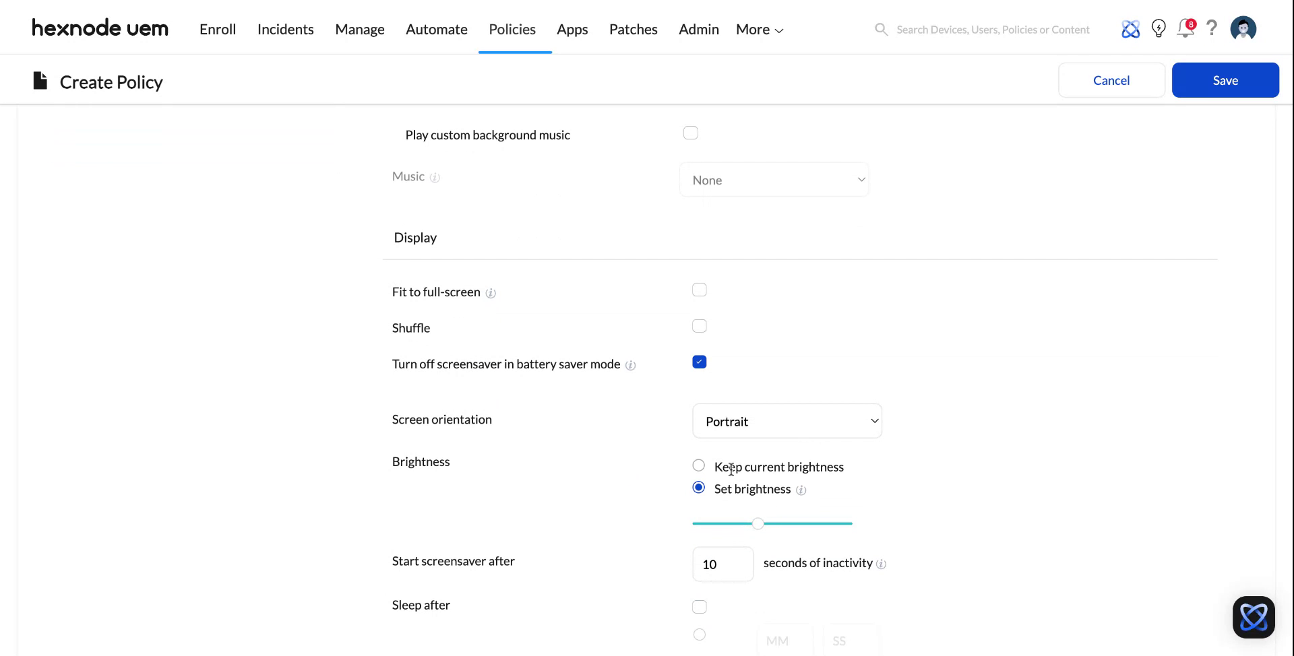The image size is (1294, 656).
Task: Open the notifications bell with 8 alerts
Action: pos(1185,29)
